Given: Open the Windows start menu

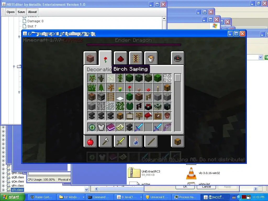Looking at the screenshot, I should click(12, 197).
